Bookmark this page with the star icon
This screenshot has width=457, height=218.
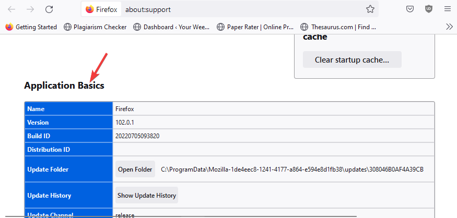tap(370, 9)
